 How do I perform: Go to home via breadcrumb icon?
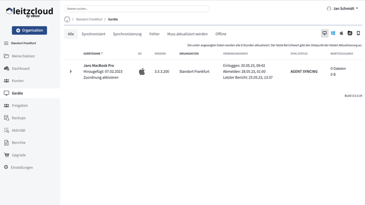click(x=67, y=19)
